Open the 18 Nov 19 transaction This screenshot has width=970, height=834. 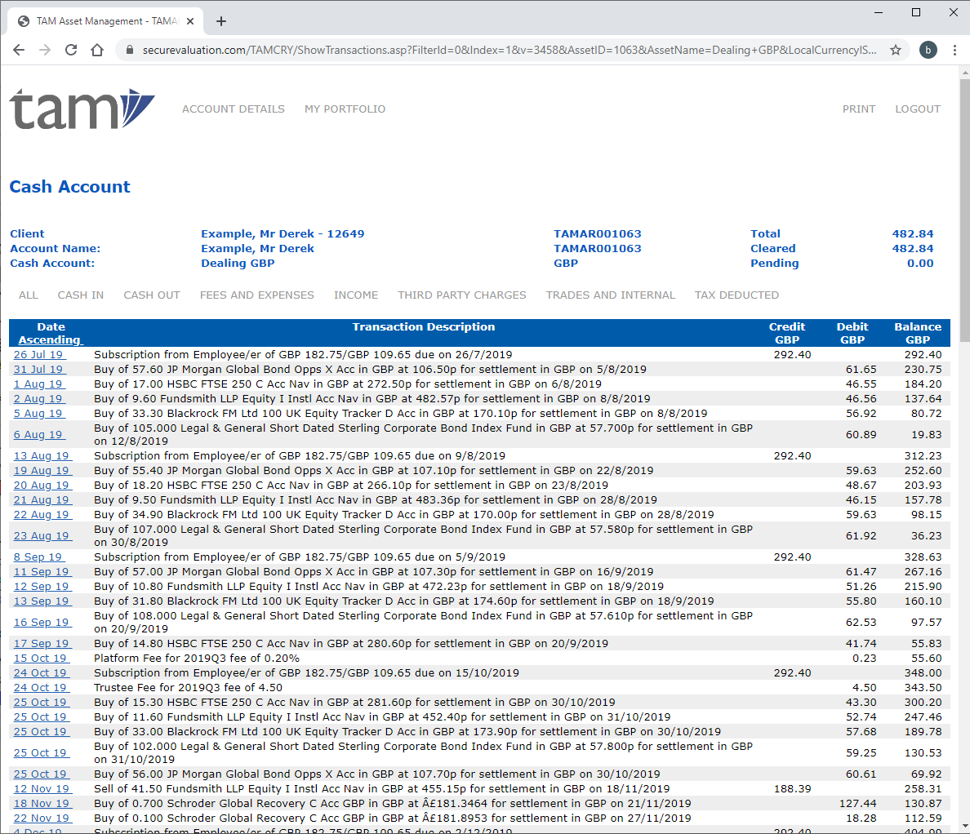pyautogui.click(x=42, y=804)
